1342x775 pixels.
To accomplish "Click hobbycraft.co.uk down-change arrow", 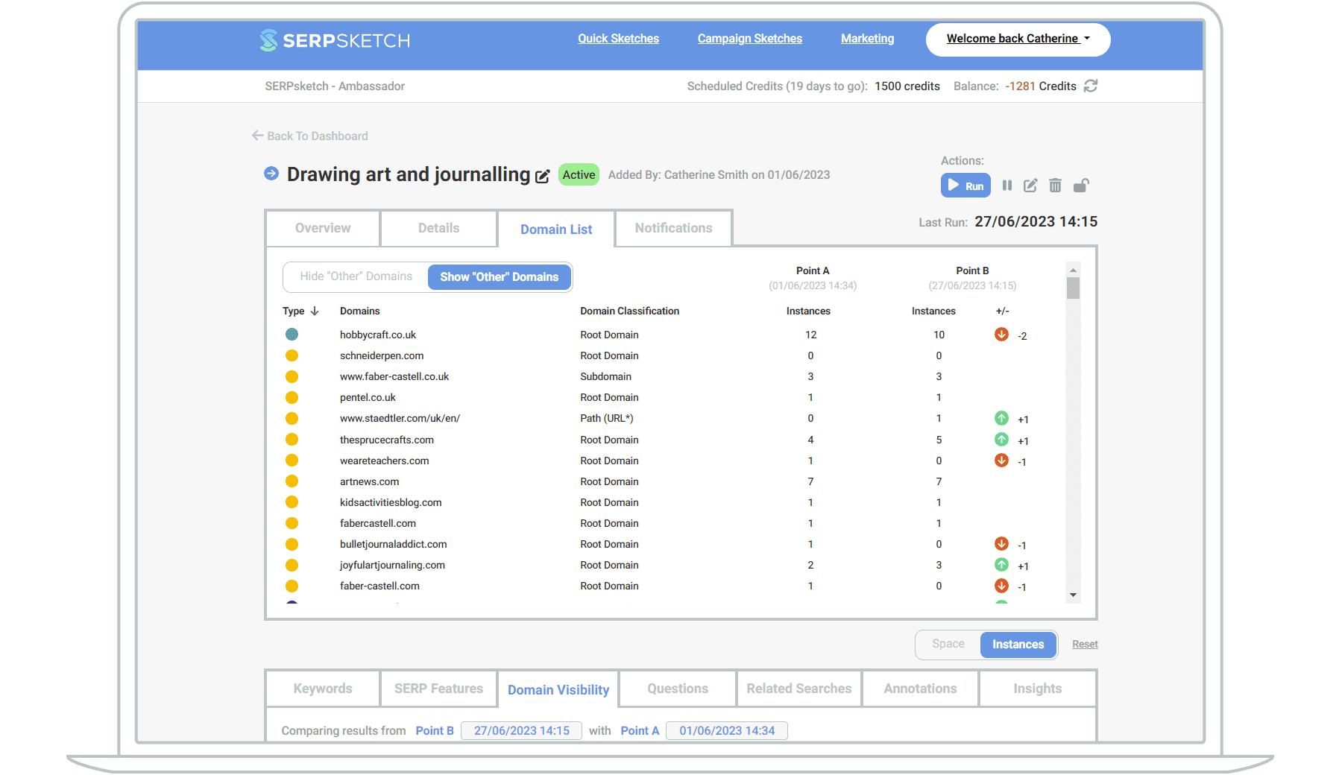I will [x=1001, y=335].
